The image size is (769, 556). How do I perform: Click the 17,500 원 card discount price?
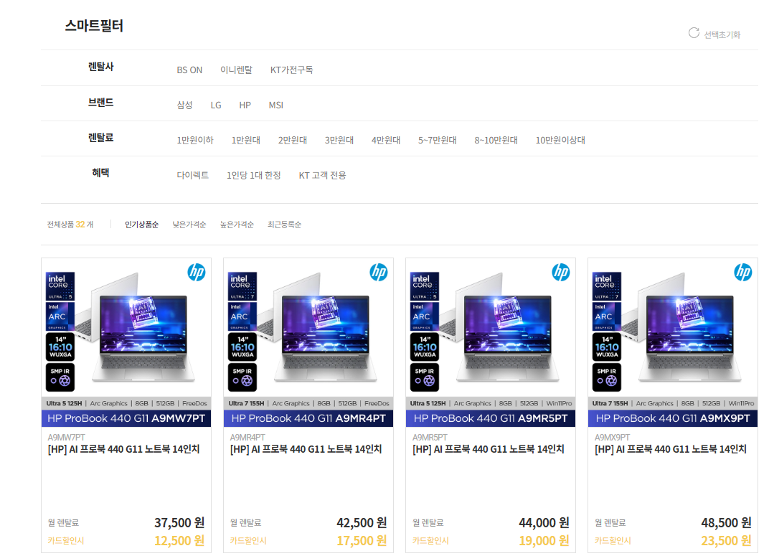[362, 541]
